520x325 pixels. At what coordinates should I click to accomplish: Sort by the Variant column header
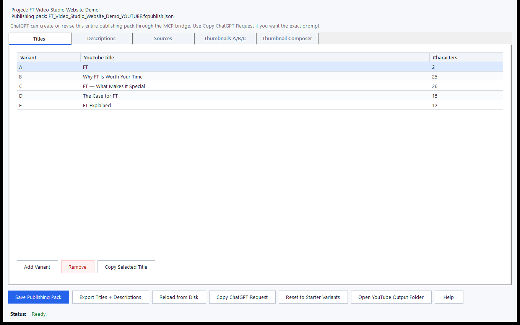(49, 57)
